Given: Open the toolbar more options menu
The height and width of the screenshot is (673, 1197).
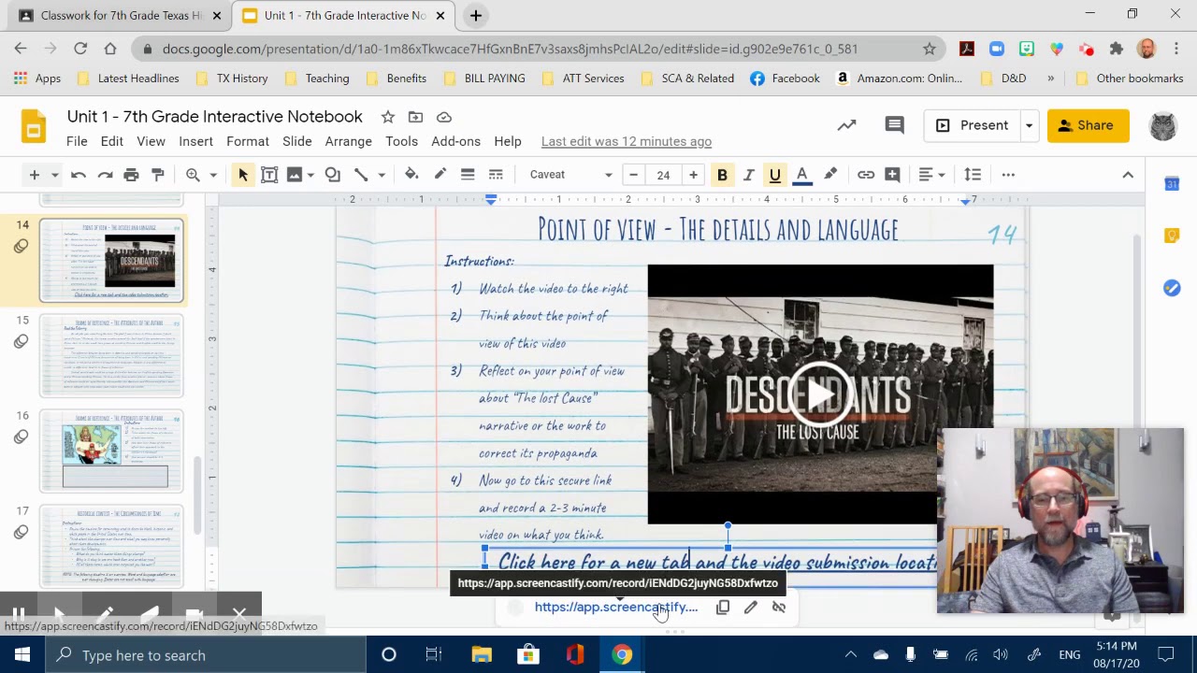Looking at the screenshot, I should 1008,175.
